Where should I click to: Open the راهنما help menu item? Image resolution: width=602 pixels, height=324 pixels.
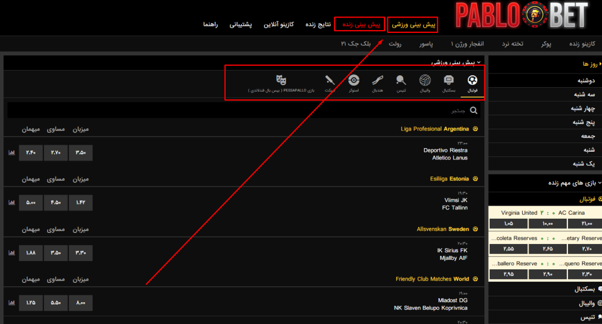(210, 25)
